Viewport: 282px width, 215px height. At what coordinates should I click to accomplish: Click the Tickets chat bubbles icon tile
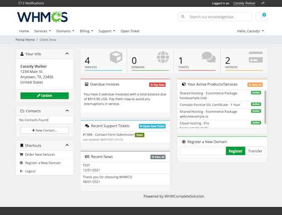pyautogui.click(x=209, y=57)
